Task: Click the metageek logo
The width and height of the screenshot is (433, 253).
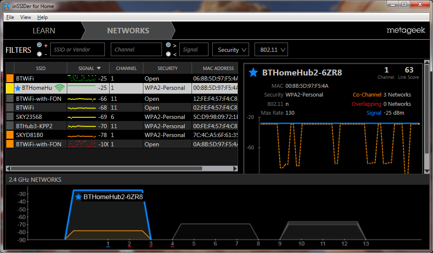Action: (406, 31)
